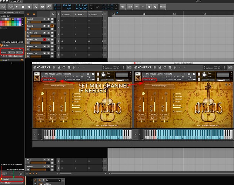This screenshot has height=185, width=234.
Task: Click the PB to Expression button
Action: (x=16, y=56)
